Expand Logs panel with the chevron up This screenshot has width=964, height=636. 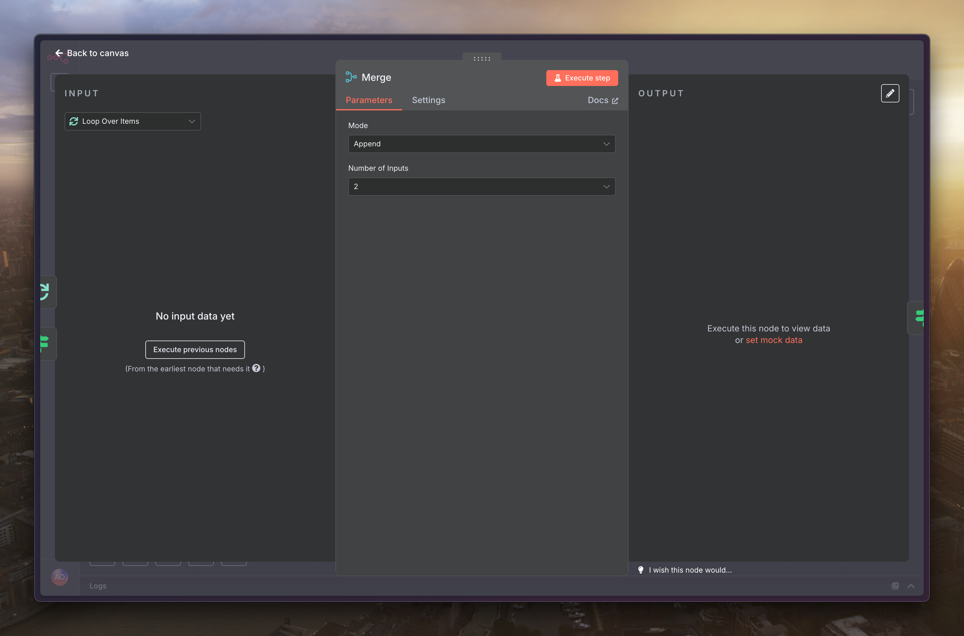(911, 586)
